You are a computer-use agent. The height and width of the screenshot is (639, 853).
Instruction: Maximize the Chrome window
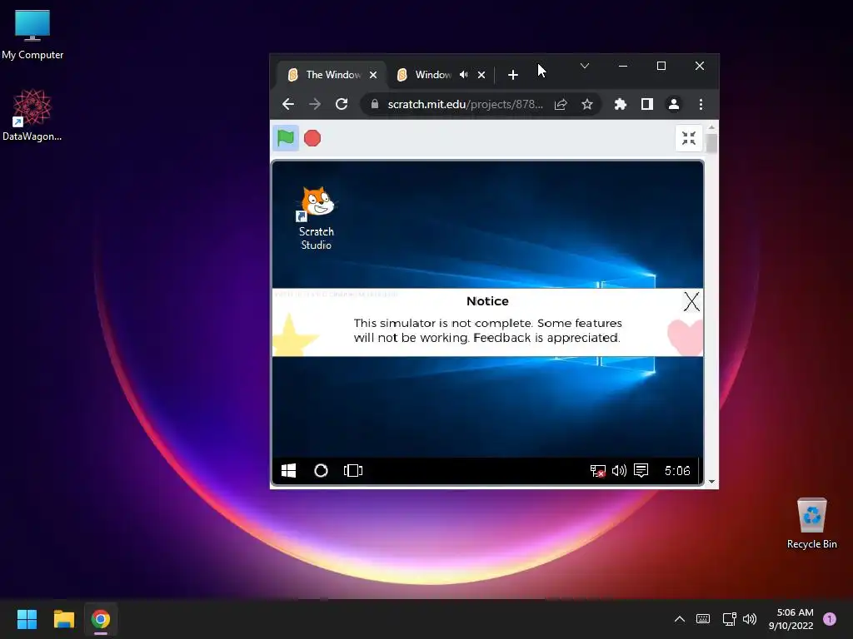[661, 67]
